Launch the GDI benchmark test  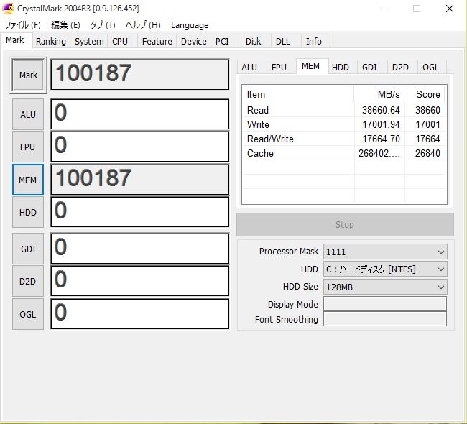pyautogui.click(x=28, y=249)
